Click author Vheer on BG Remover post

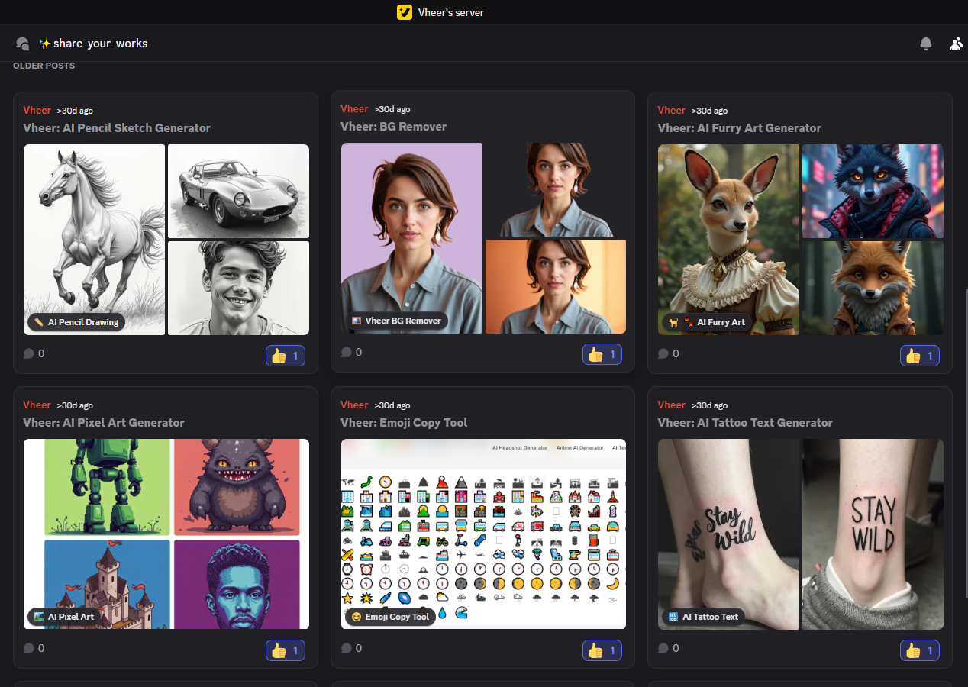(x=354, y=108)
